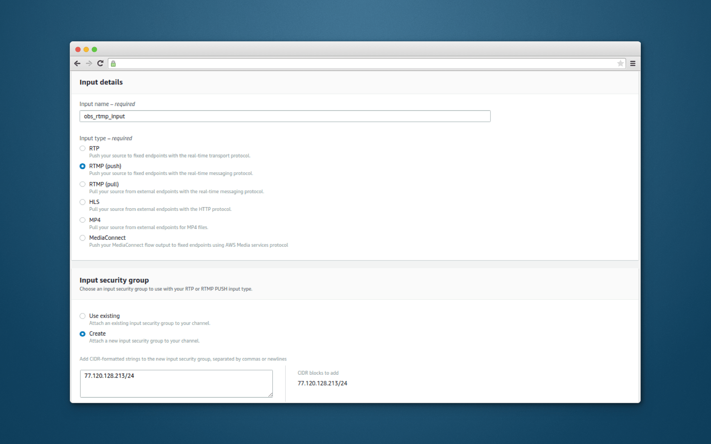Click 'Push your MediaConnect flow output' description
This screenshot has width=711, height=444.
point(188,245)
